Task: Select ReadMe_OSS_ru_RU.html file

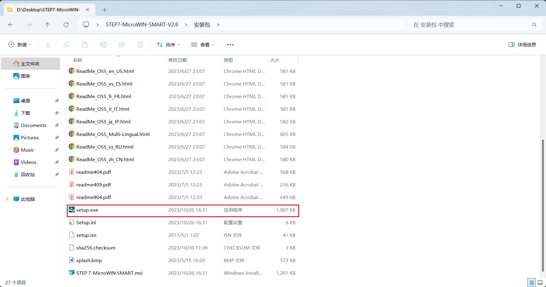Action: coord(183,147)
